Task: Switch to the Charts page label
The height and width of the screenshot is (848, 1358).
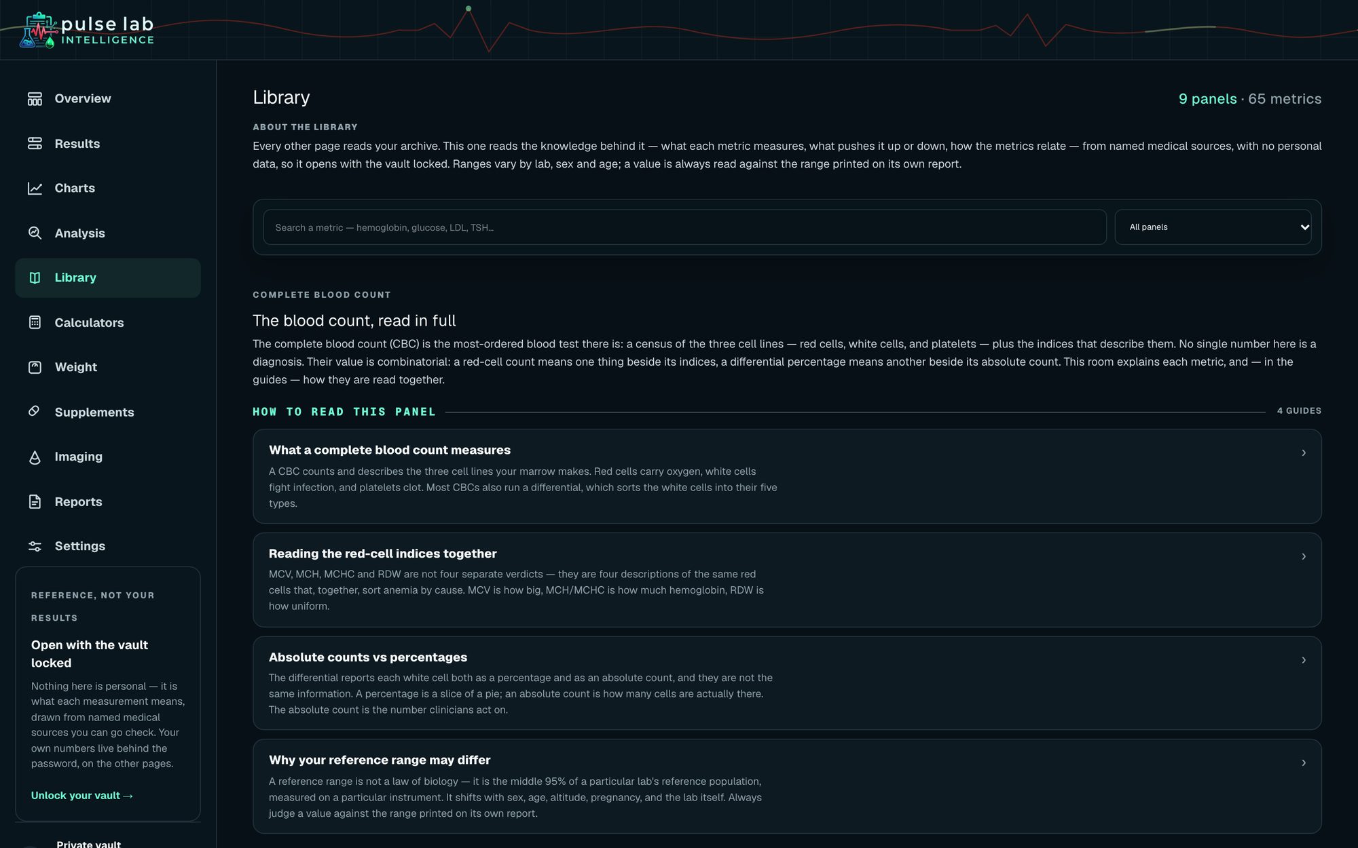Action: point(75,189)
